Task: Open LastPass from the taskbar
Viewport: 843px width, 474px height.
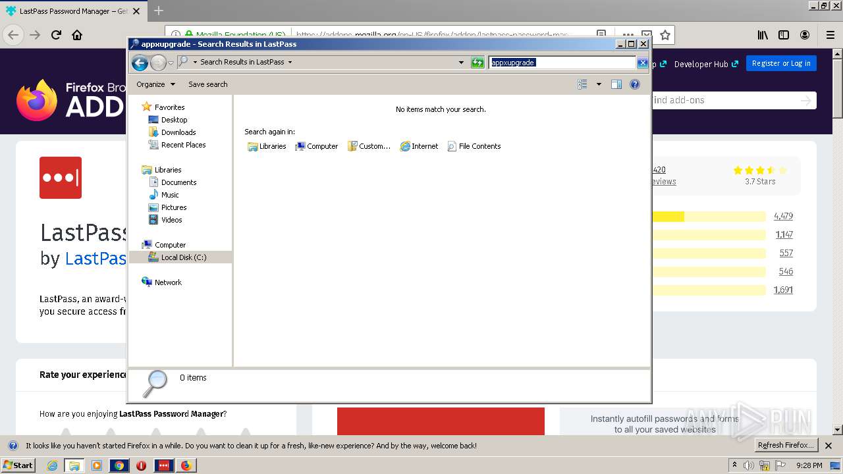Action: coord(163,465)
